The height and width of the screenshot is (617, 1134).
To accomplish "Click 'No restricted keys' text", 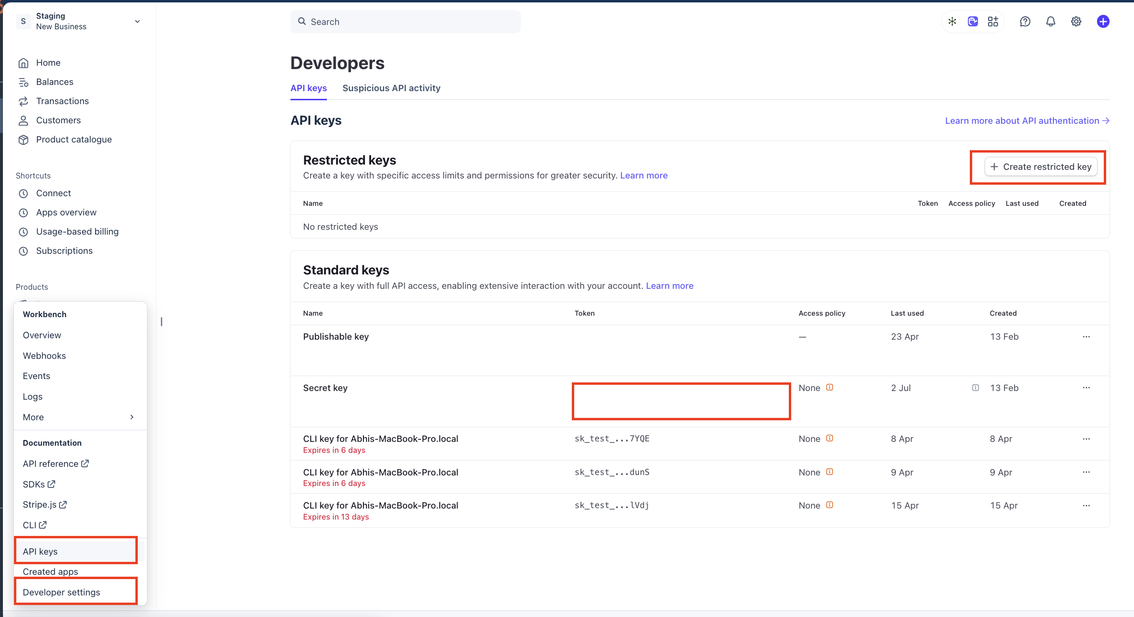I will click(x=340, y=227).
